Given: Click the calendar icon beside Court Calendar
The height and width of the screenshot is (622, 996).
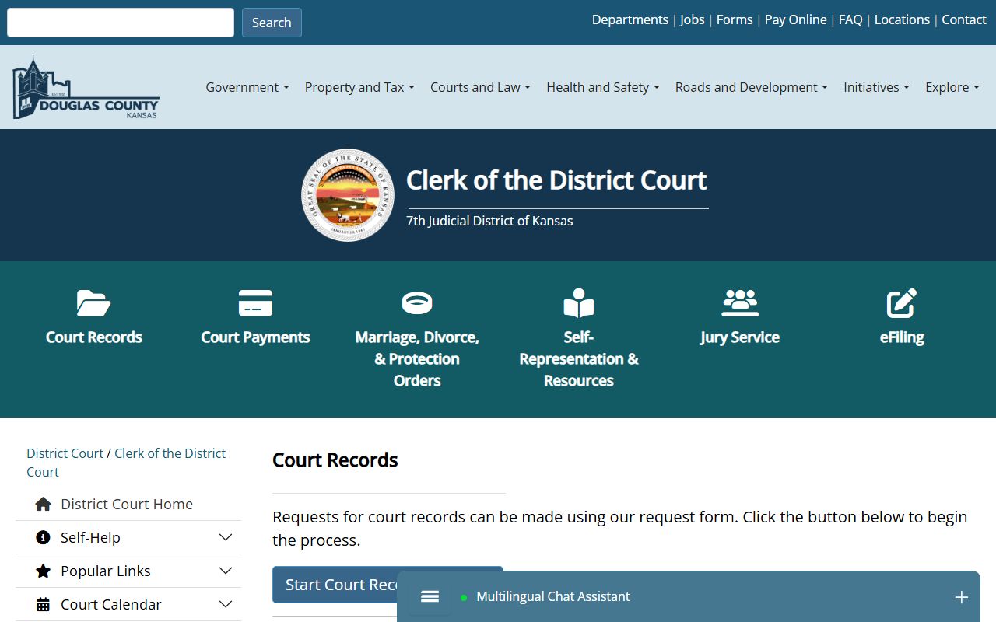Looking at the screenshot, I should pos(44,605).
